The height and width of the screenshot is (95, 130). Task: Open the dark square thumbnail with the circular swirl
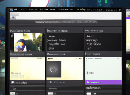click(x=54, y=69)
